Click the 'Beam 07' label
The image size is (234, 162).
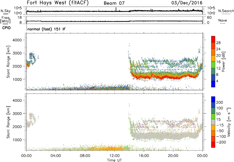pos(114,3)
